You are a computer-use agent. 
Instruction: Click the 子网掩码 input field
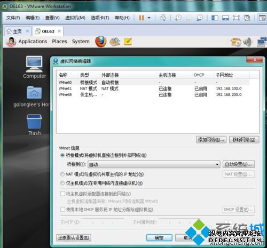coord(179,222)
